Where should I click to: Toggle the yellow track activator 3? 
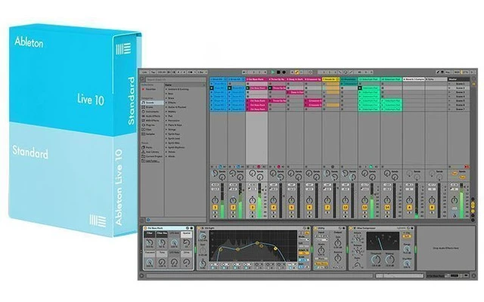[x=253, y=208]
